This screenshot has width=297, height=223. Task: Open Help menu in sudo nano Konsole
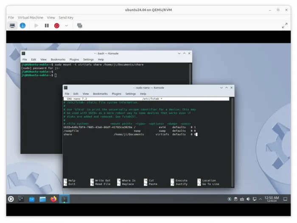coord(143,94)
